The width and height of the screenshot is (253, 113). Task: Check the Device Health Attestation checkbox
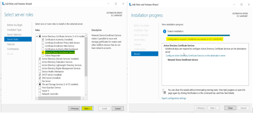40,71
